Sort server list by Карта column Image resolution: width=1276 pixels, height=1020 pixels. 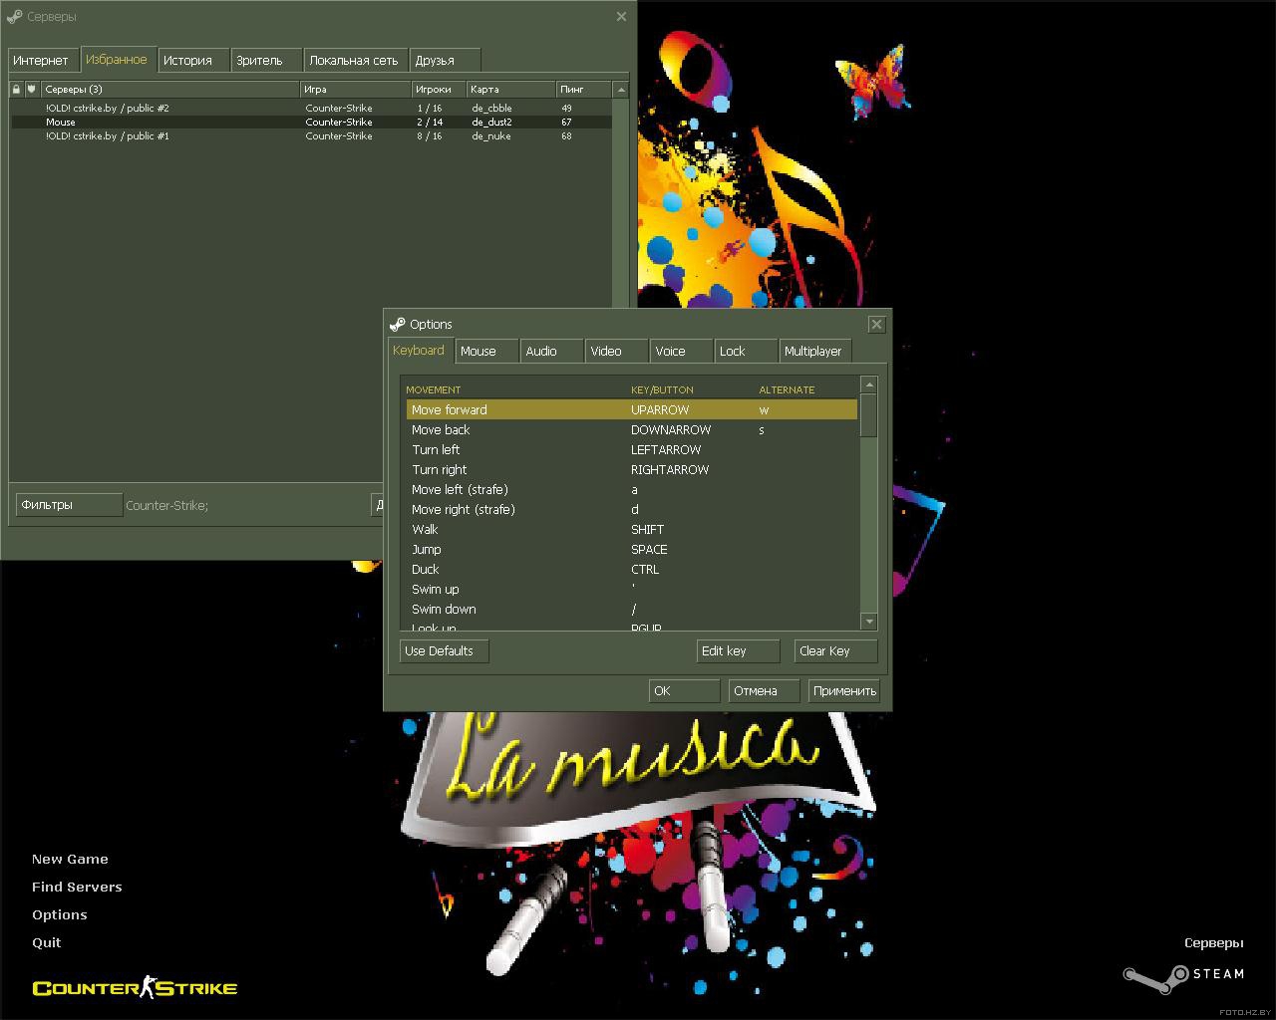[511, 89]
